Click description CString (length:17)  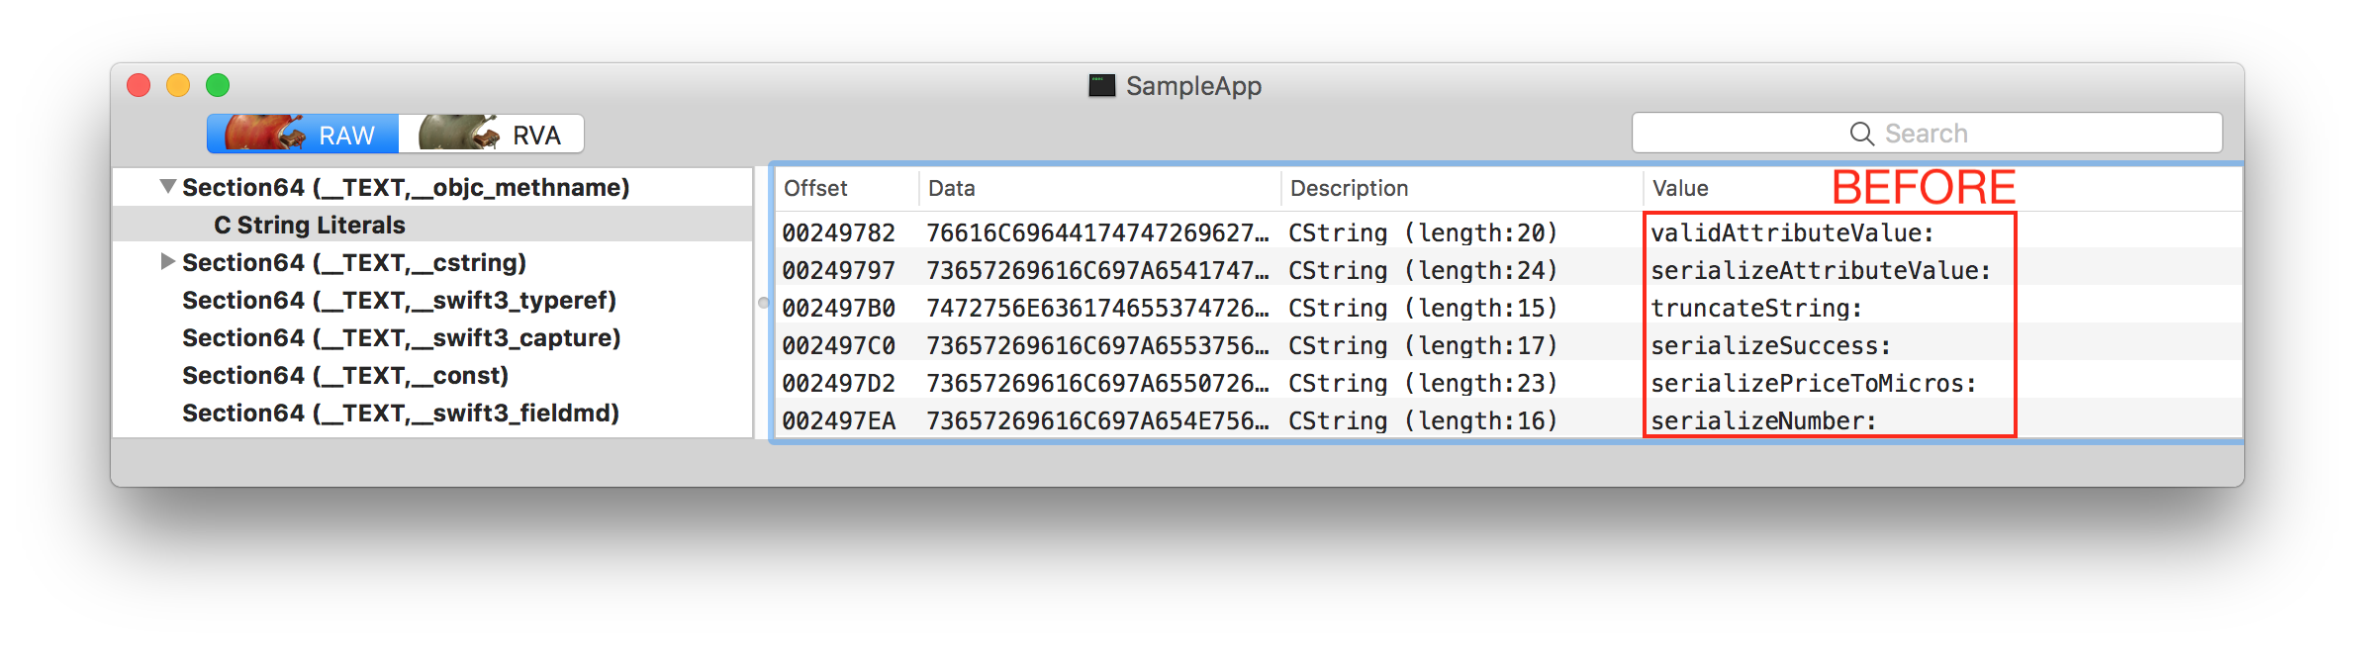coord(1423,345)
